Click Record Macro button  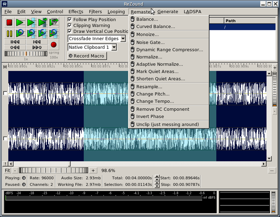(87, 56)
